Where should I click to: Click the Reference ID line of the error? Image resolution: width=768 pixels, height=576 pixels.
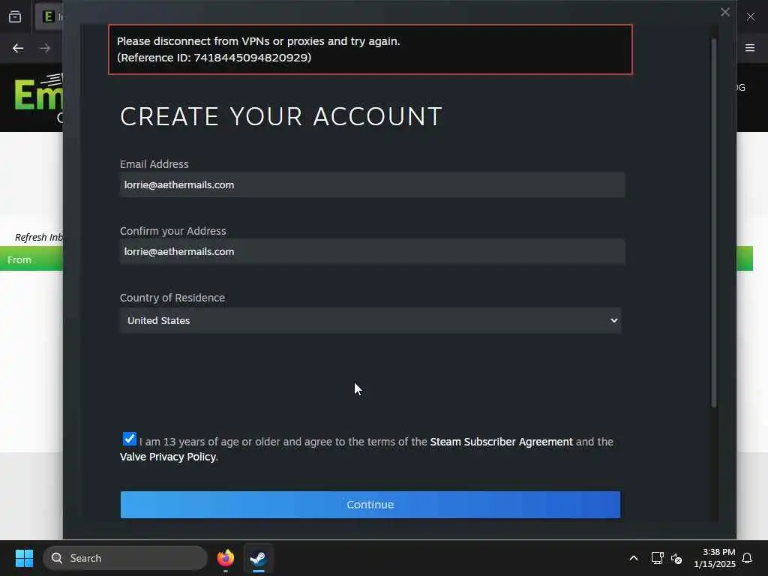(x=214, y=58)
